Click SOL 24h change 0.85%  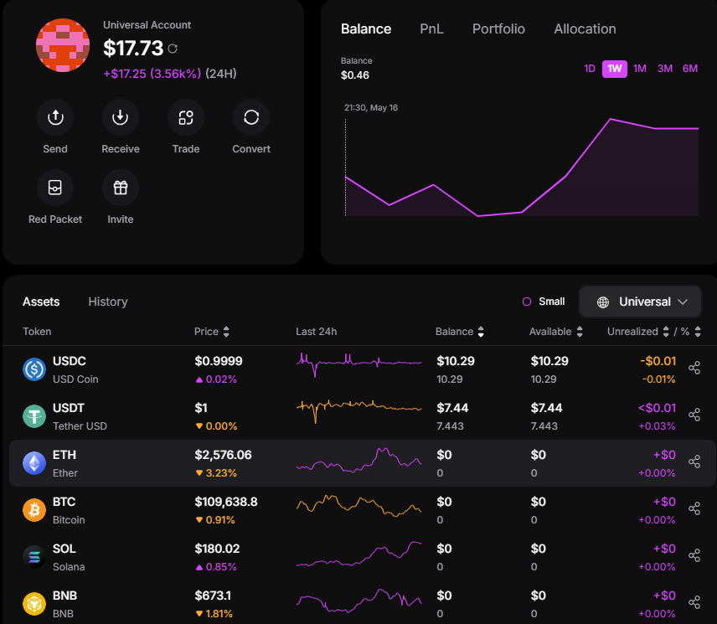216,567
